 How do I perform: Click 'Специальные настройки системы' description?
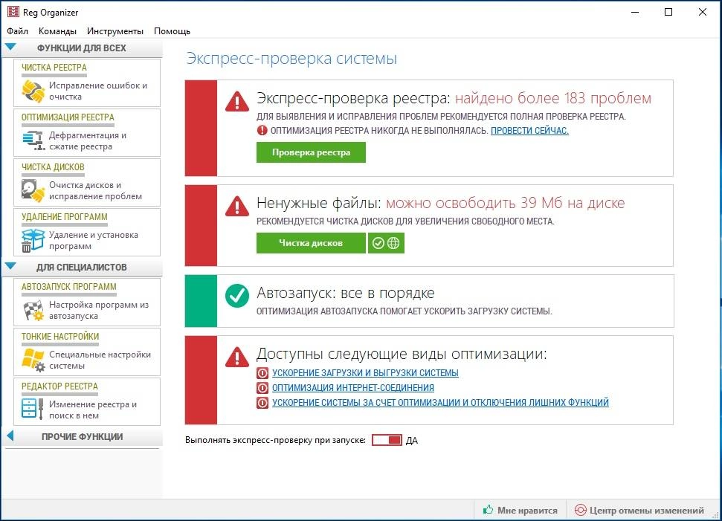point(100,360)
